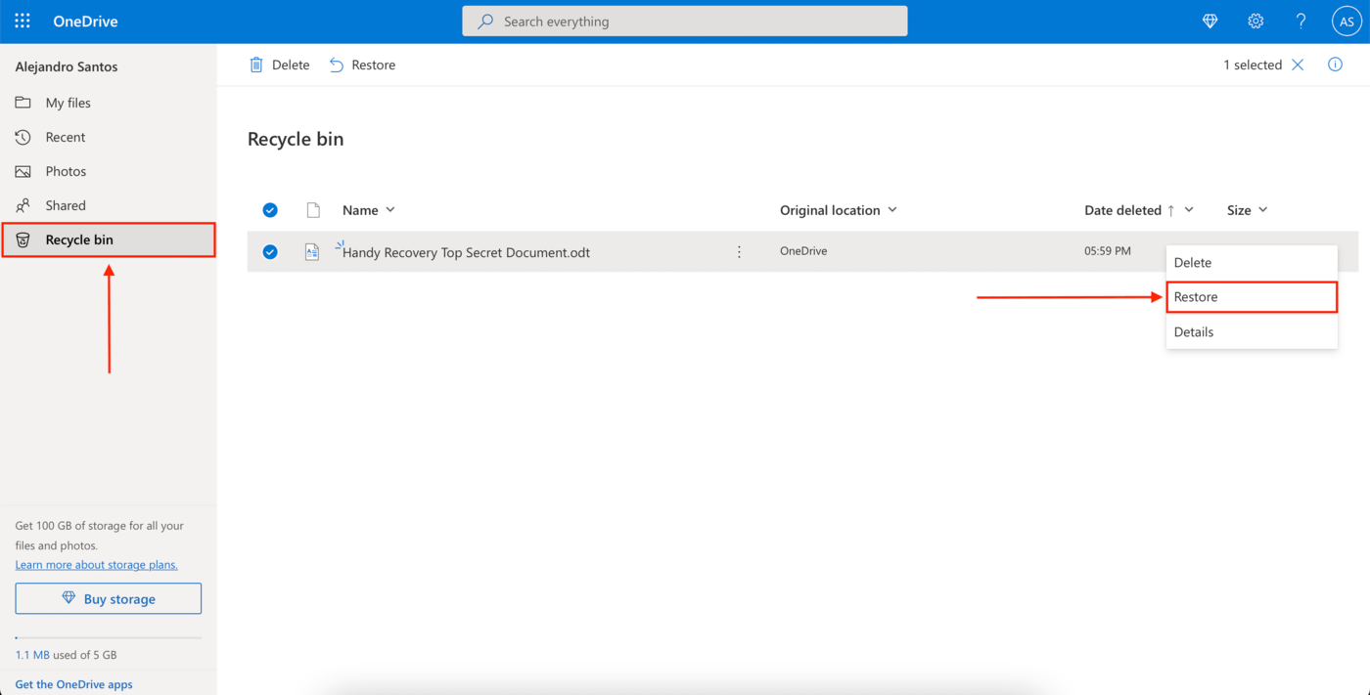Clear selection with the X beside 1 selected
Image resolution: width=1370 pixels, height=695 pixels.
pyautogui.click(x=1298, y=65)
